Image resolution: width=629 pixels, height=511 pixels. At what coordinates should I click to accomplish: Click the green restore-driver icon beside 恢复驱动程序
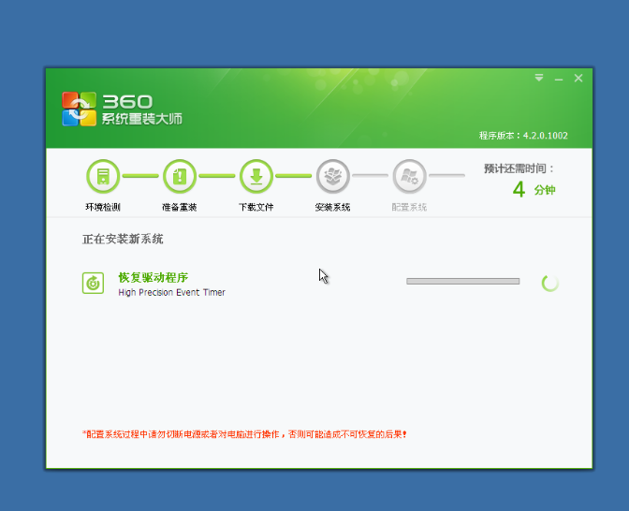(93, 283)
